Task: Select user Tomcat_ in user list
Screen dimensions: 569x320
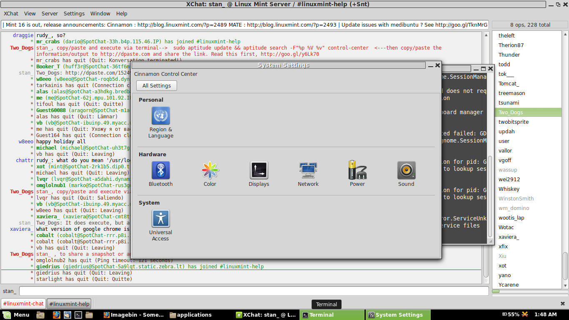Action: (509, 83)
